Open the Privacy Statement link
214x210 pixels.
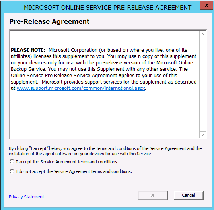click(x=27, y=197)
